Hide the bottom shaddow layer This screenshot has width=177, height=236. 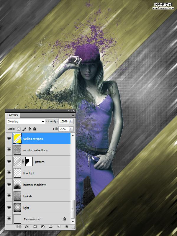pos(9,184)
